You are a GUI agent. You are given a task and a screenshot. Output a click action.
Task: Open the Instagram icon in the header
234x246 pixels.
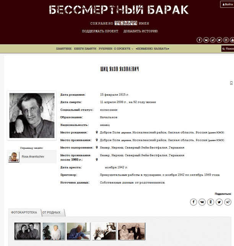[226, 40]
